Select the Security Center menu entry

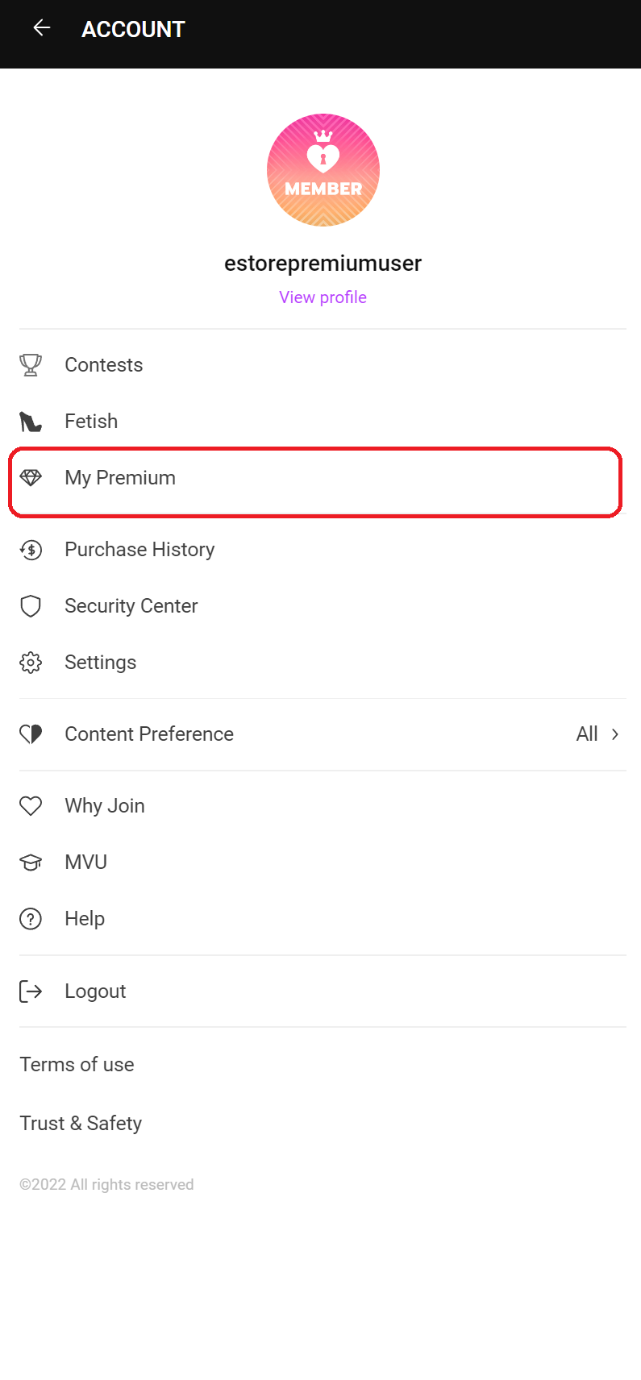[131, 606]
